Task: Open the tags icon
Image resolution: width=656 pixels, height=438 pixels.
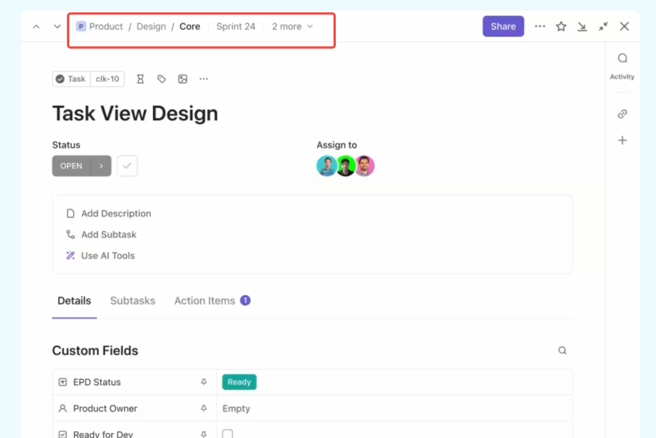Action: click(161, 79)
